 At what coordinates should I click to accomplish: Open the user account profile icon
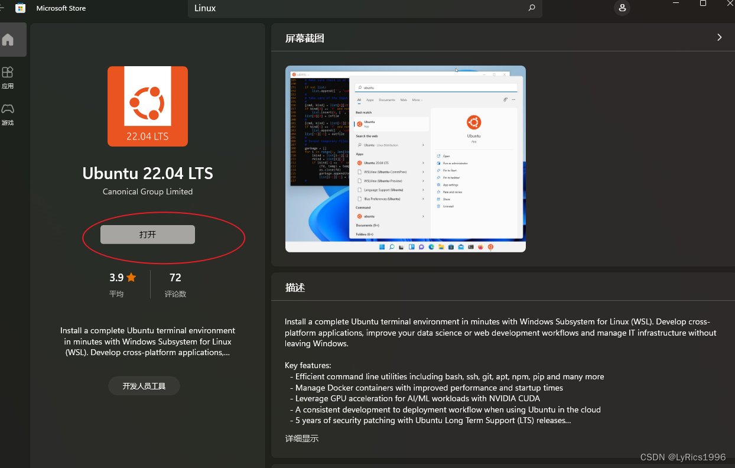[x=622, y=8]
